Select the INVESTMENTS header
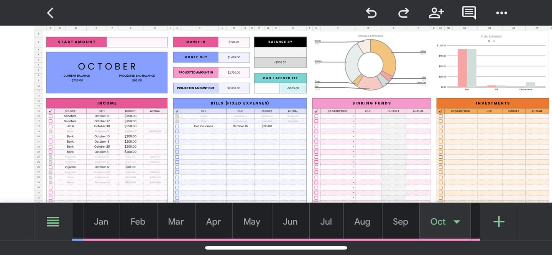The height and width of the screenshot is (255, 552). [x=493, y=103]
